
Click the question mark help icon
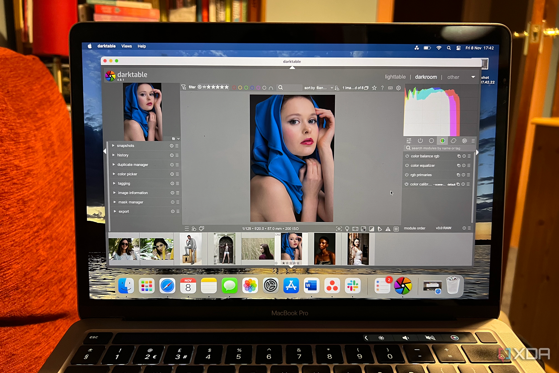point(382,88)
